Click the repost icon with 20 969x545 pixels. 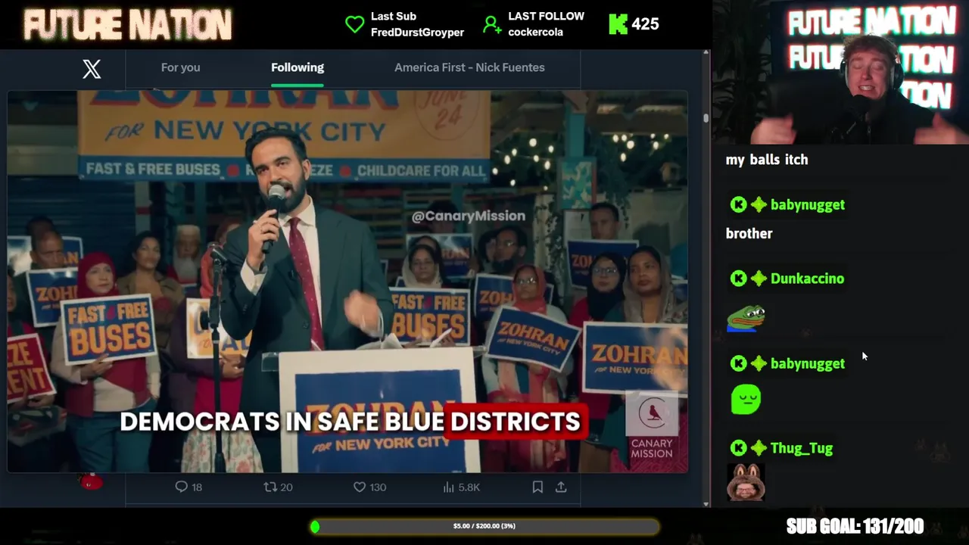(270, 487)
